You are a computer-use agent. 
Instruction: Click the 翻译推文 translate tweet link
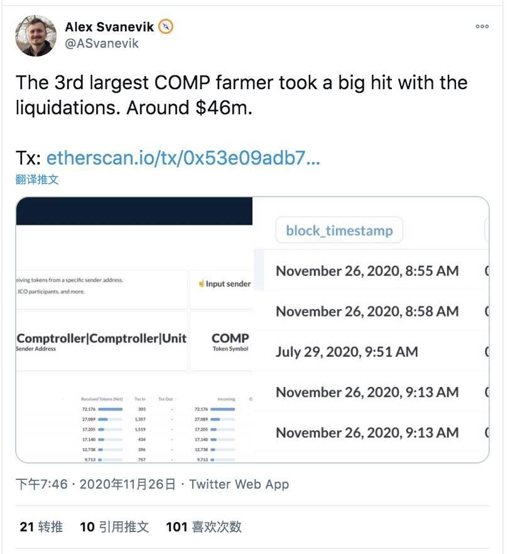pos(37,179)
